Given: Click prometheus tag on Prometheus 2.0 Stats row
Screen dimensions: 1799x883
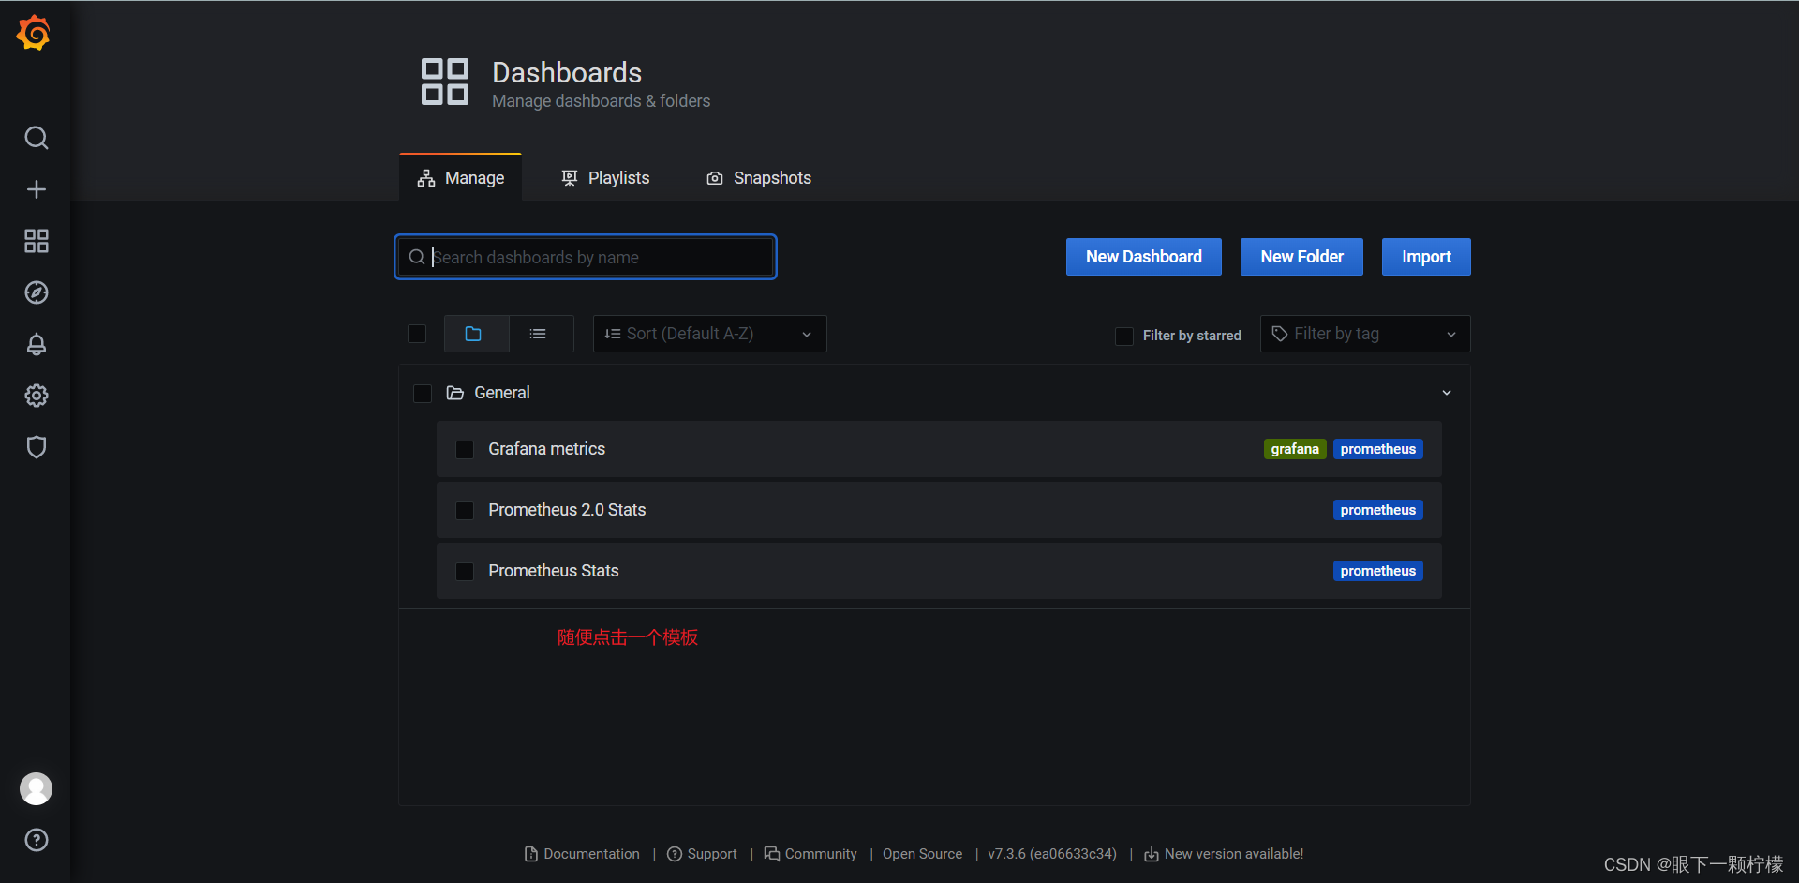Looking at the screenshot, I should coord(1378,510).
